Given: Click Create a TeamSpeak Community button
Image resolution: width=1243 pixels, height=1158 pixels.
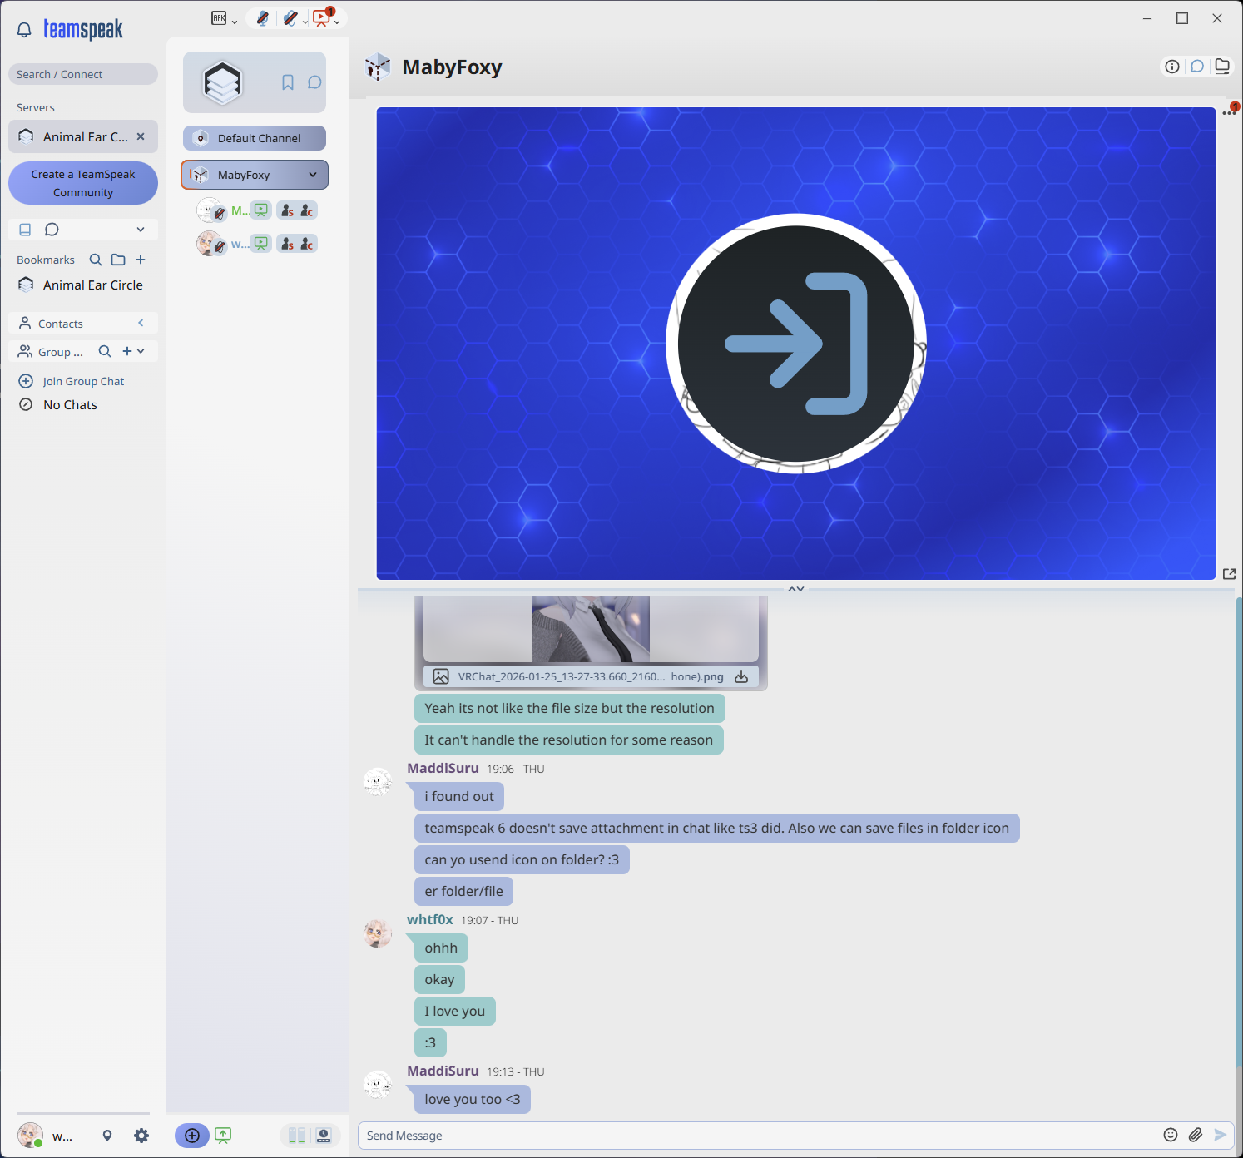Looking at the screenshot, I should coord(83,183).
